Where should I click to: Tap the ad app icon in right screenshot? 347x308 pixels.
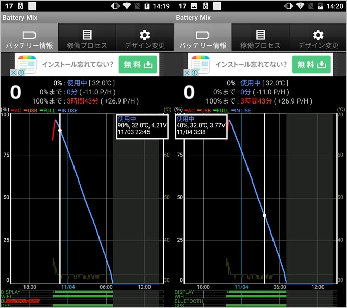pos(201,65)
